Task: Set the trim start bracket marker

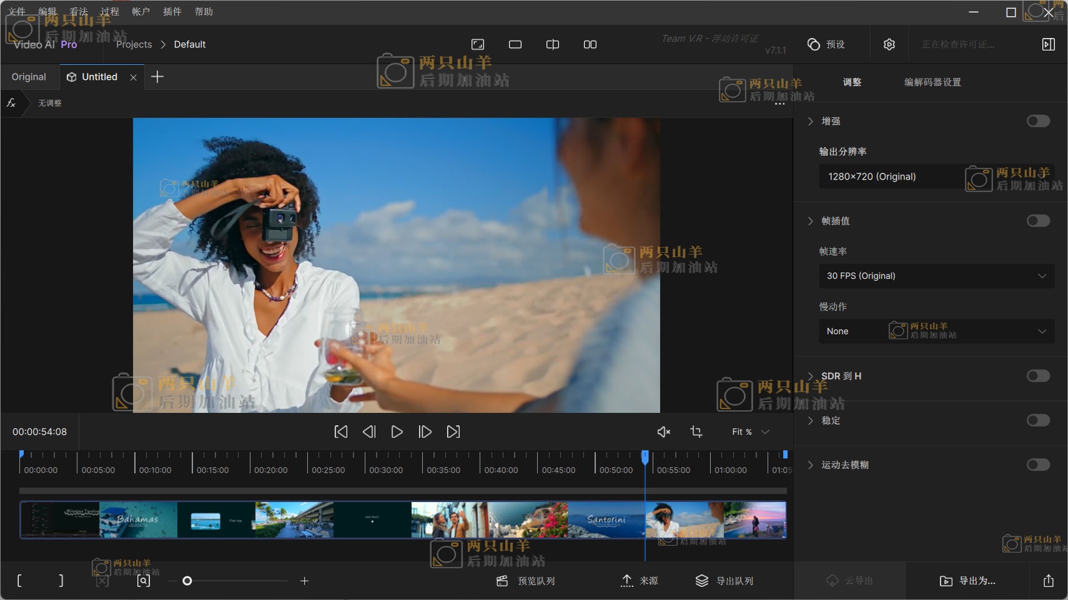Action: pyautogui.click(x=19, y=581)
